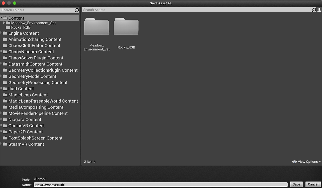Image resolution: width=322 pixels, height=188 pixels.
Task: Click the eye icon next to View Options
Action: (x=294, y=161)
